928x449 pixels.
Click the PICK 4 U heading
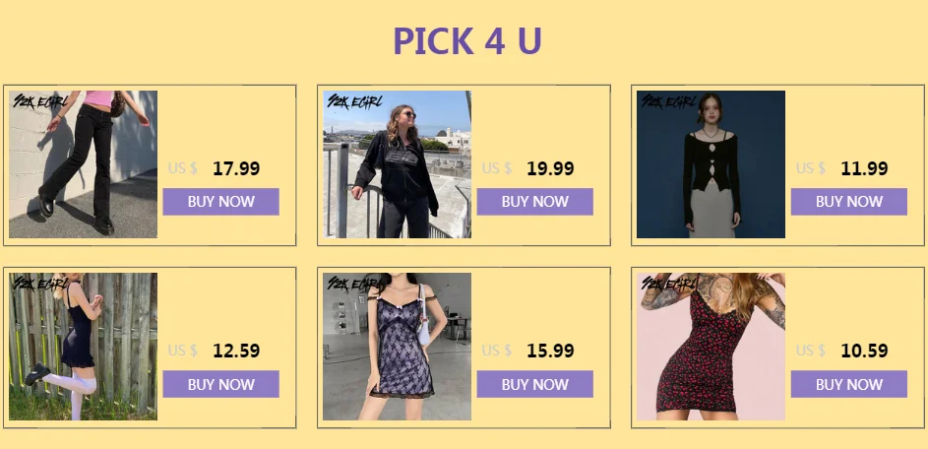pyautogui.click(x=467, y=41)
